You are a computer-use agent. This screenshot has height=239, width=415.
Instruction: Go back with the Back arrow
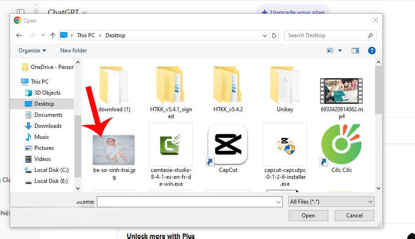(19, 35)
